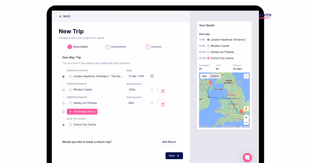This screenshot has width=311, height=163.
Task: Delete Additional Stop #2 with trash icon
Action: point(161,103)
